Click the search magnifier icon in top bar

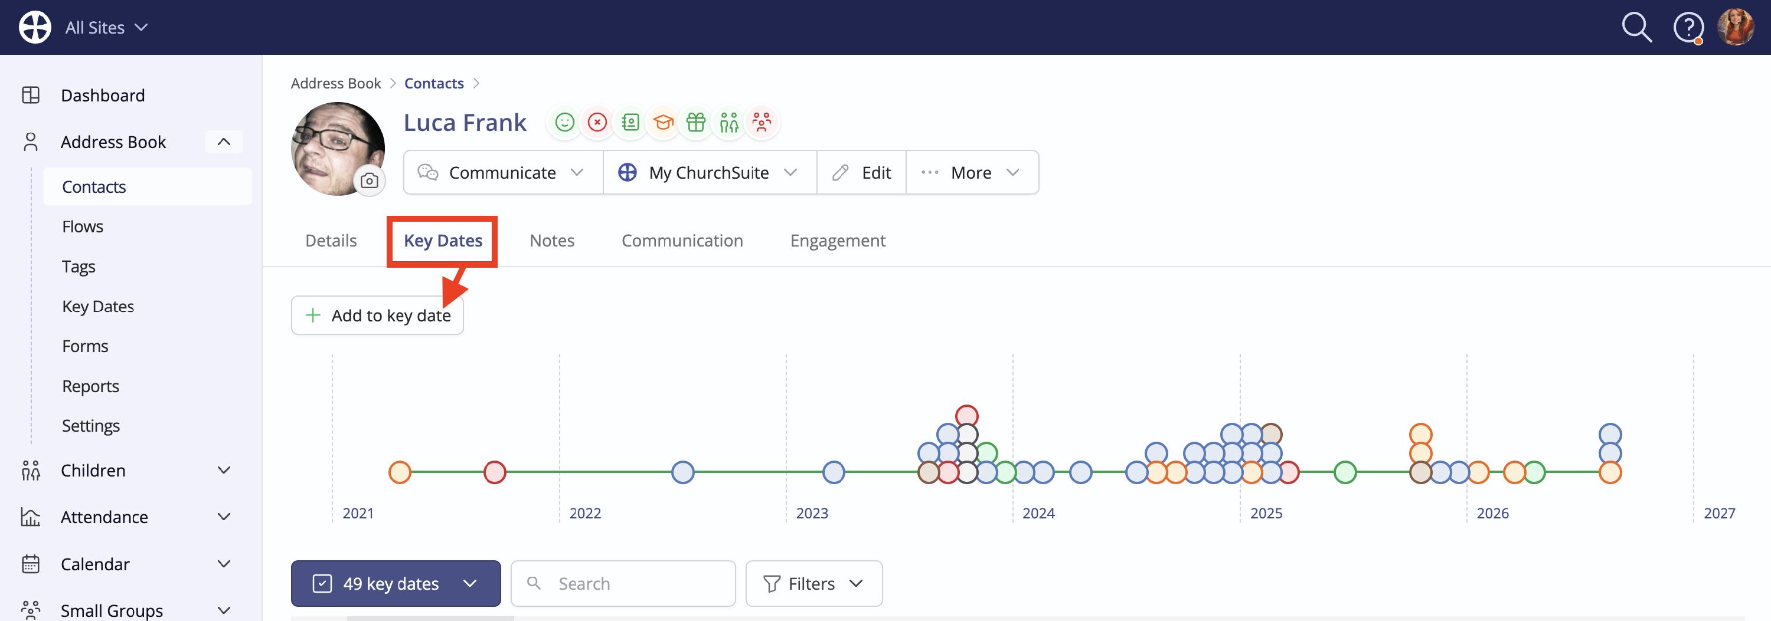pos(1636,28)
